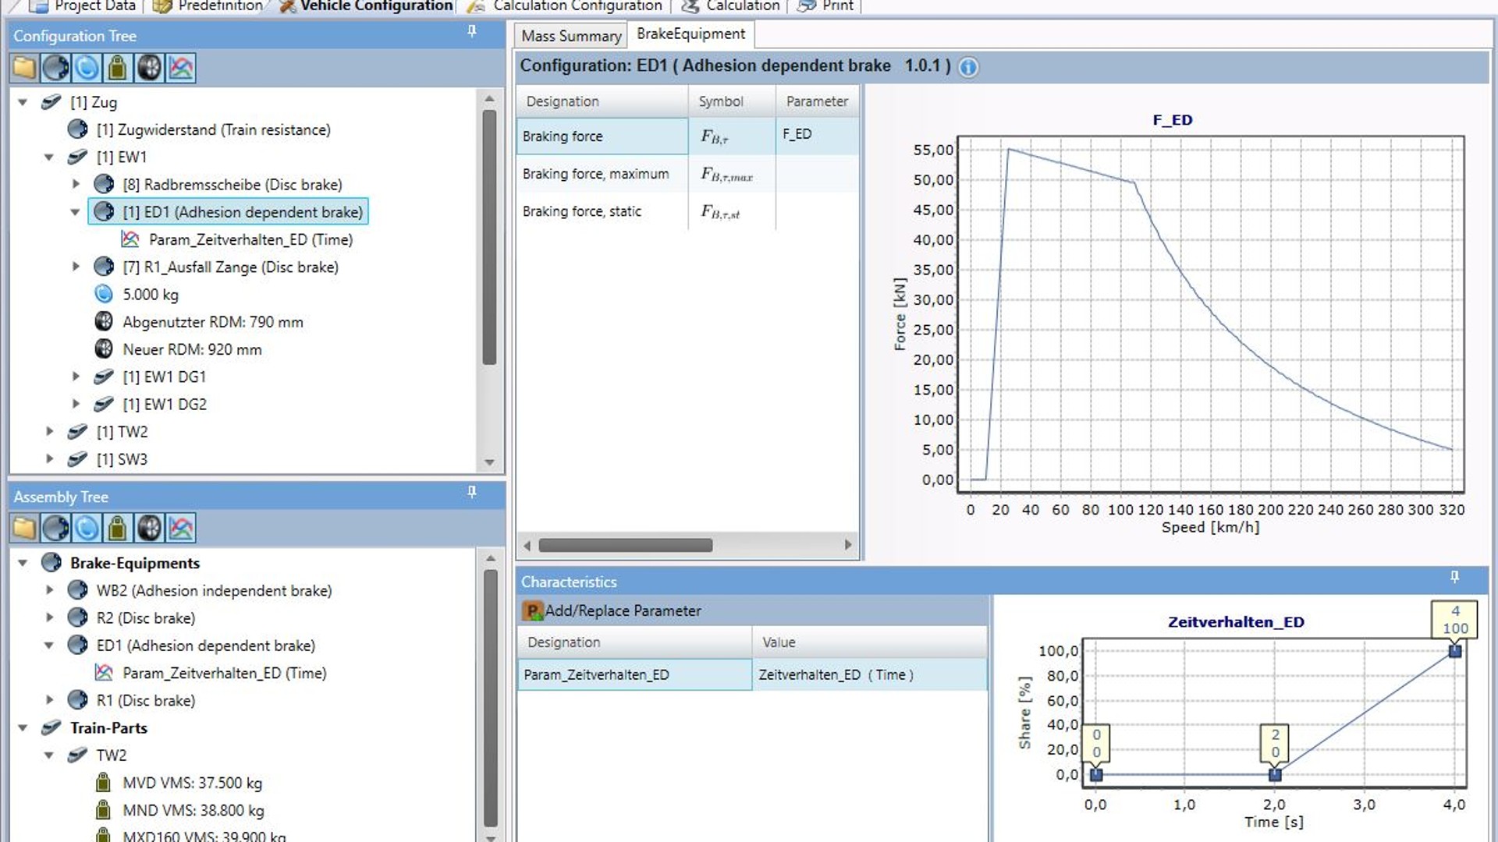Switch to Calculation Configuration tab

[x=565, y=6]
